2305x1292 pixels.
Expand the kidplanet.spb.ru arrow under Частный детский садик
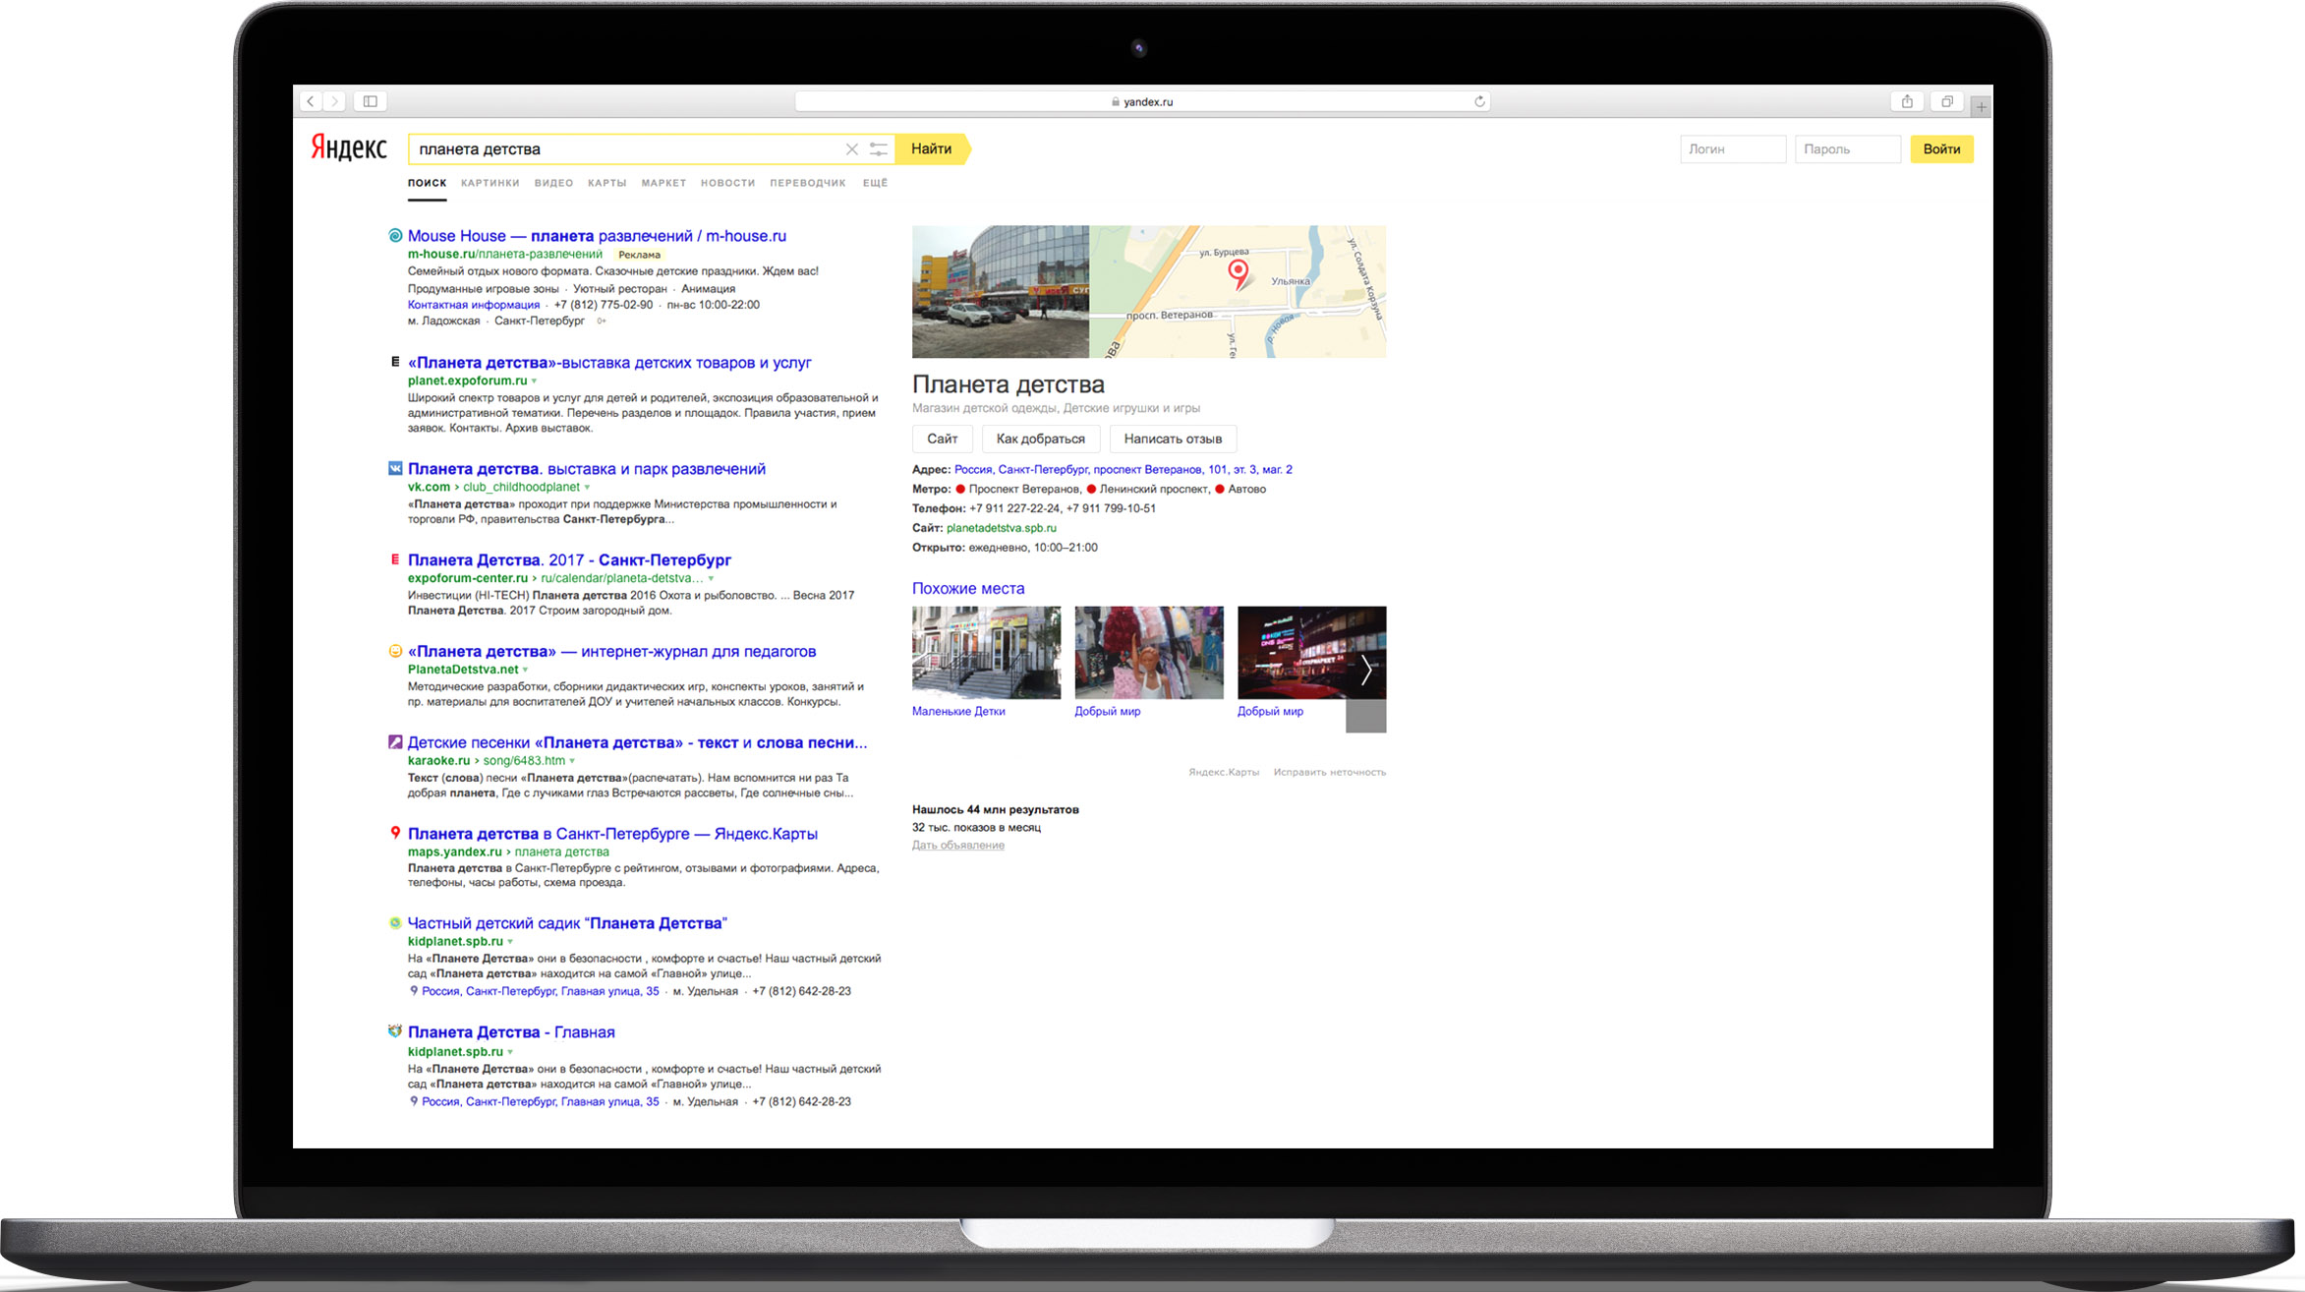click(510, 942)
